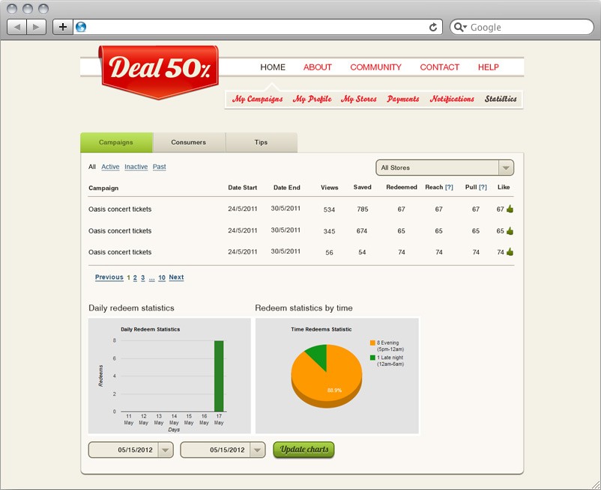
Task: Click the browser forward arrow button
Action: (x=37, y=27)
